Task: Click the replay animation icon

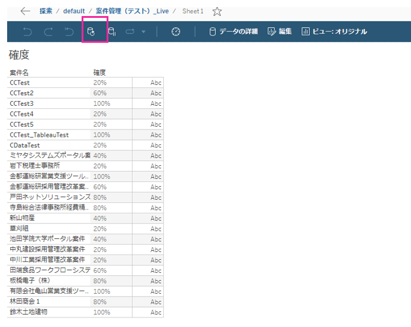Action: pos(130,32)
